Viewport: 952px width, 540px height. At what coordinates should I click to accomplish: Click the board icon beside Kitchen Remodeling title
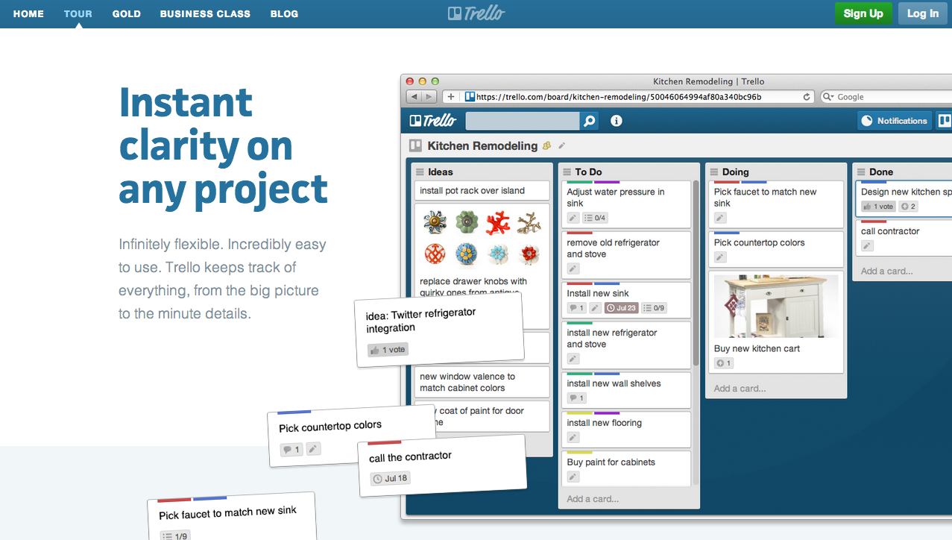[416, 145]
